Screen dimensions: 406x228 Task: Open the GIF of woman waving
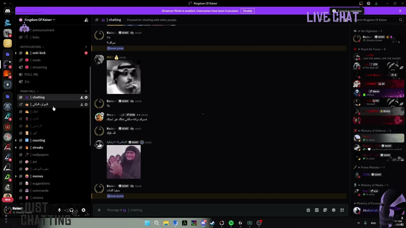click(124, 162)
